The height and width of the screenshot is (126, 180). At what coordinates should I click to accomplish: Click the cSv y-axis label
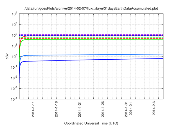7,56
